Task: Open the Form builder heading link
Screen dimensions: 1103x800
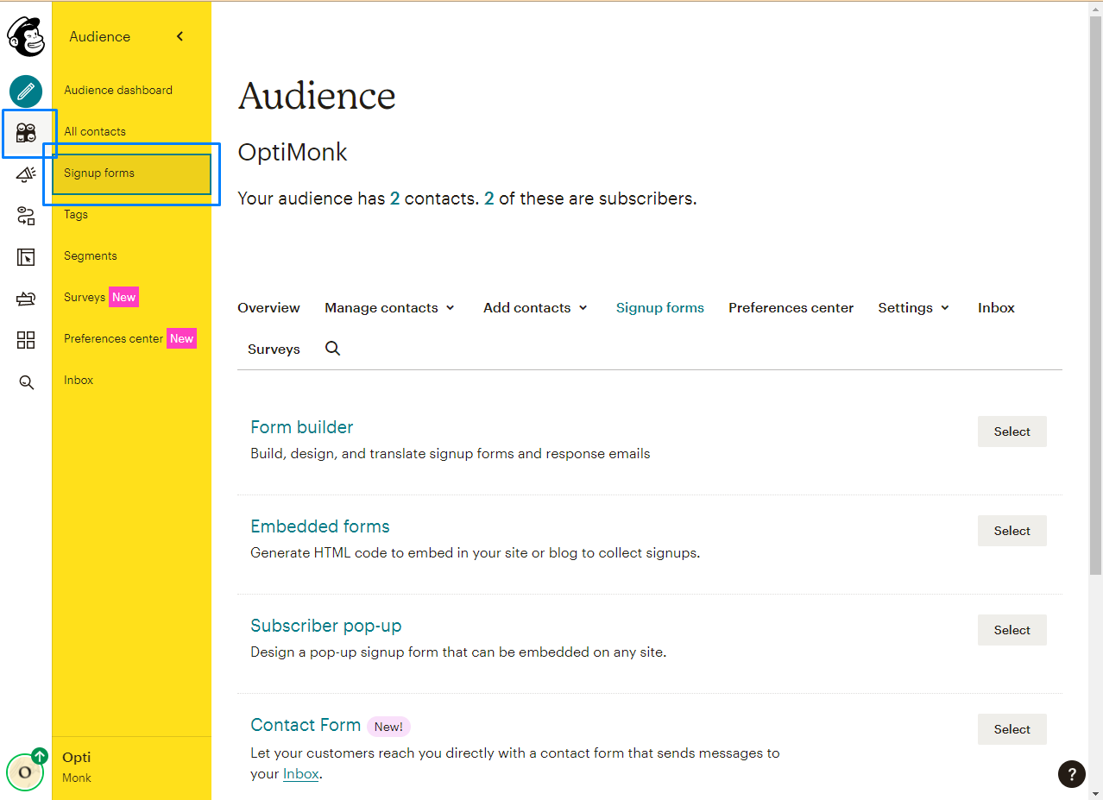Action: tap(302, 427)
